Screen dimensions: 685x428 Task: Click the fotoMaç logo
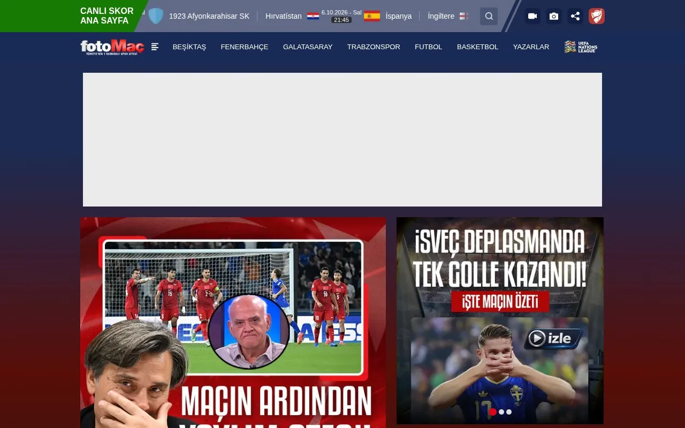[112, 47]
